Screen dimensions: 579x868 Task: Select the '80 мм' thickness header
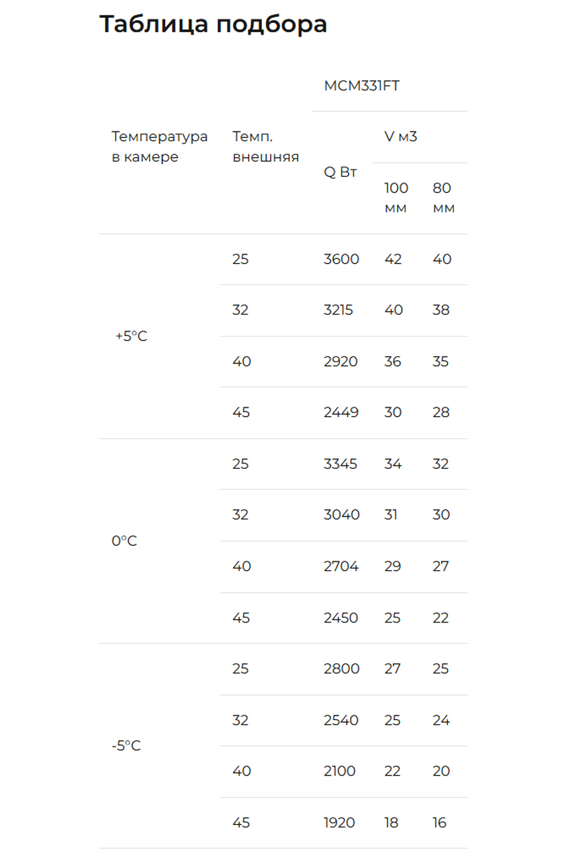(x=443, y=198)
